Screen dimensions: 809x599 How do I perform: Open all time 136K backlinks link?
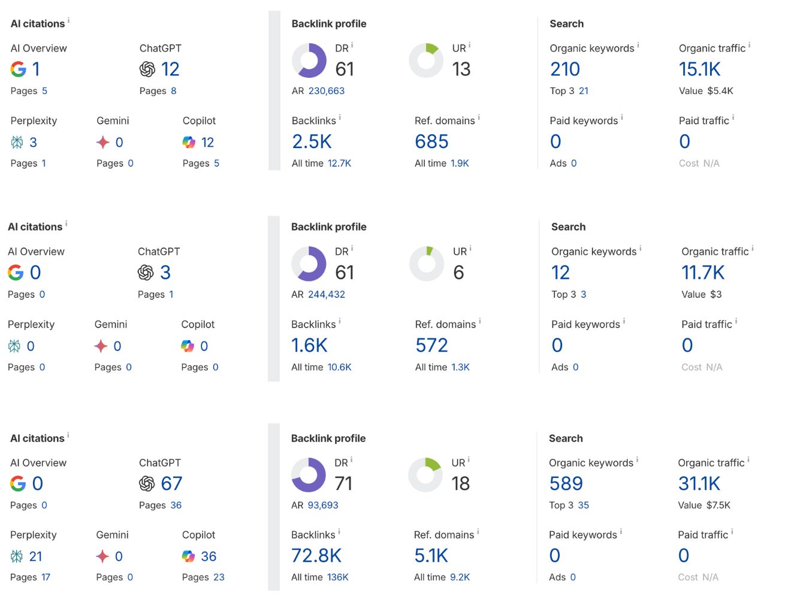[x=337, y=577]
